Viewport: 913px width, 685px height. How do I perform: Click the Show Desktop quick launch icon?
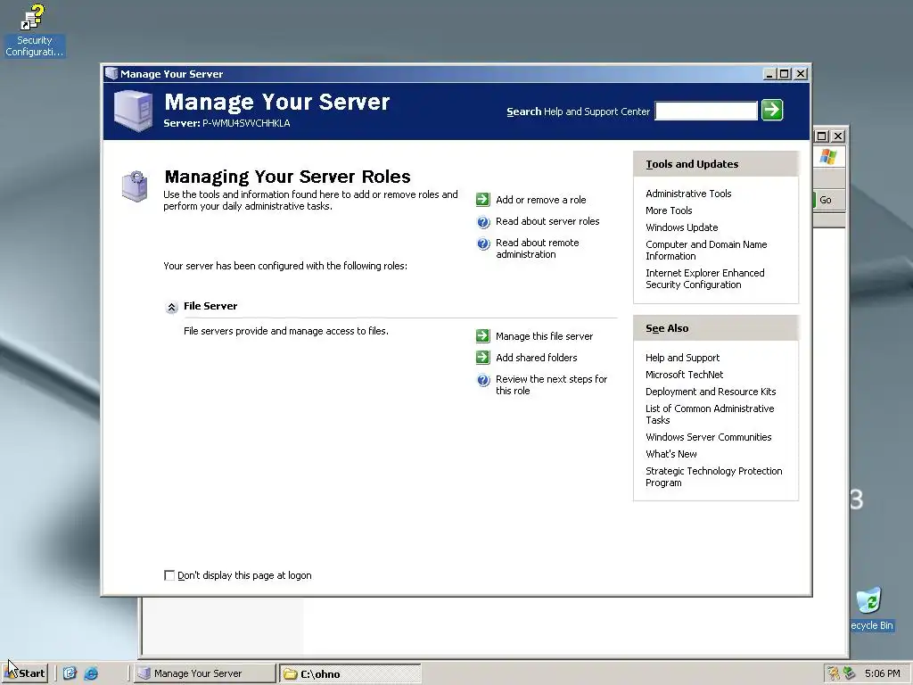(70, 673)
